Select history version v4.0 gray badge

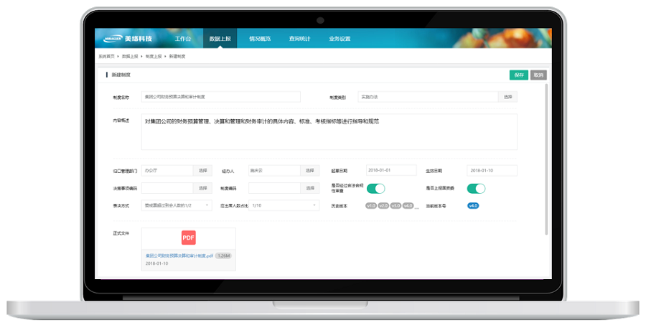tap(408, 206)
